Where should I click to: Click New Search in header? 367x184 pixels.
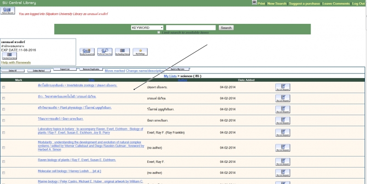click(277, 4)
